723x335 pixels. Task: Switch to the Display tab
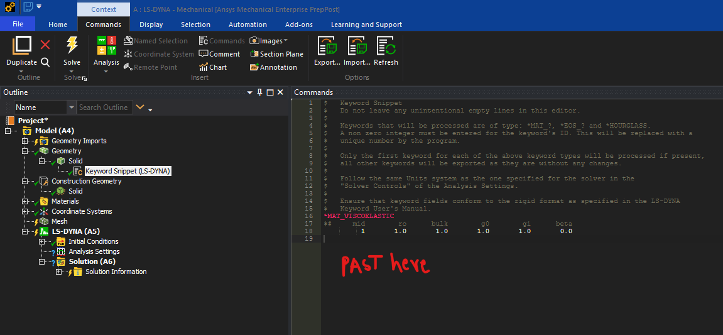click(151, 25)
